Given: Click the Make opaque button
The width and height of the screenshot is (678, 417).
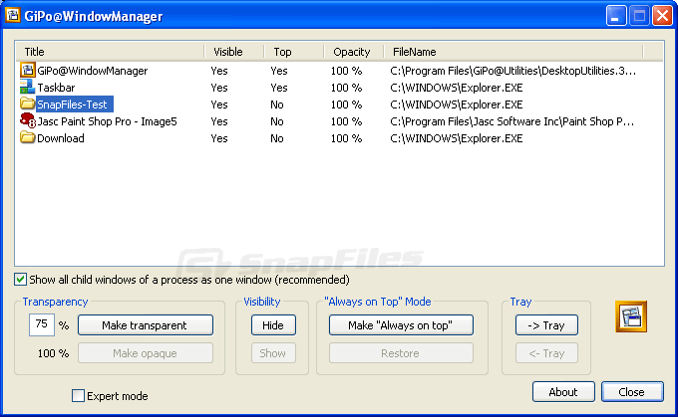Looking at the screenshot, I should [146, 353].
